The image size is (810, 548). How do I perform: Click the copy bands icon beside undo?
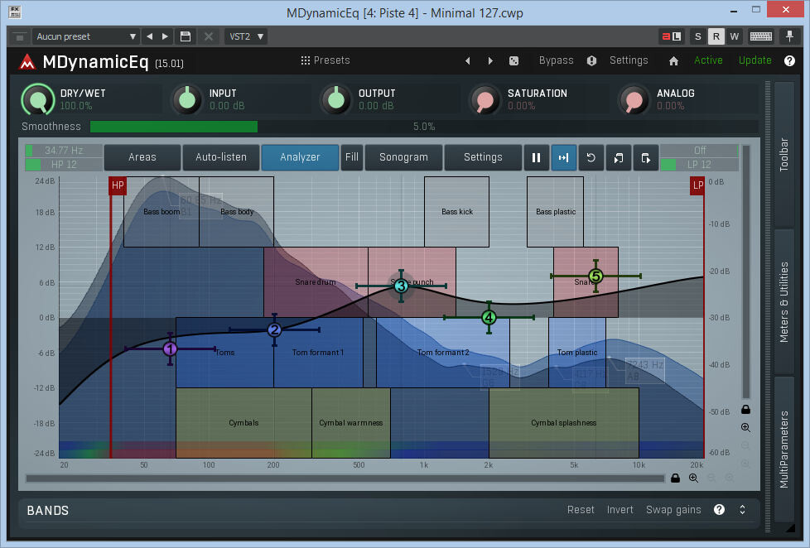619,157
